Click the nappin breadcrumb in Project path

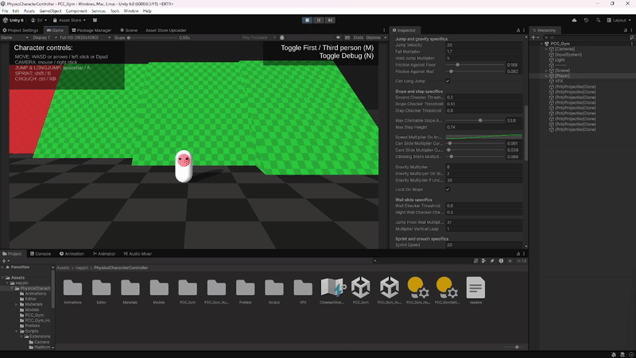(80, 268)
